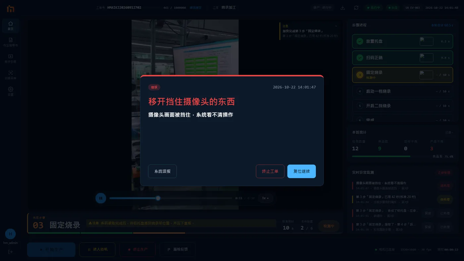Viewport: 464px width, 261px height.
Task: Open the thumbnail in the 扫码正确 row
Action: (426, 58)
